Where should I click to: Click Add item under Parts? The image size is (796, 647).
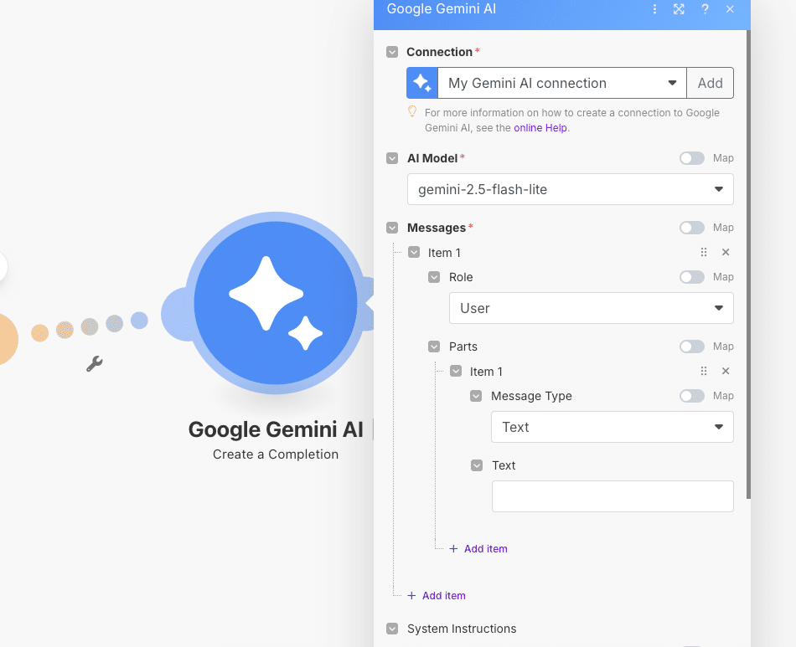[x=478, y=548]
